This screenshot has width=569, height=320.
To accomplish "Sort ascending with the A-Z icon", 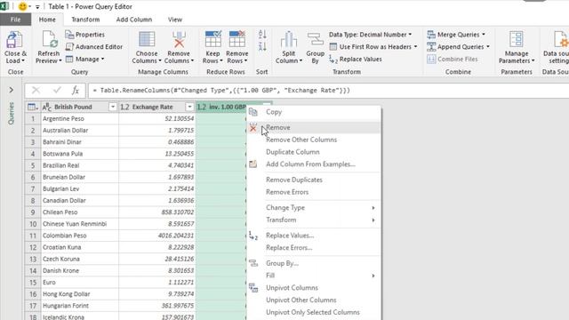I will (x=262, y=35).
